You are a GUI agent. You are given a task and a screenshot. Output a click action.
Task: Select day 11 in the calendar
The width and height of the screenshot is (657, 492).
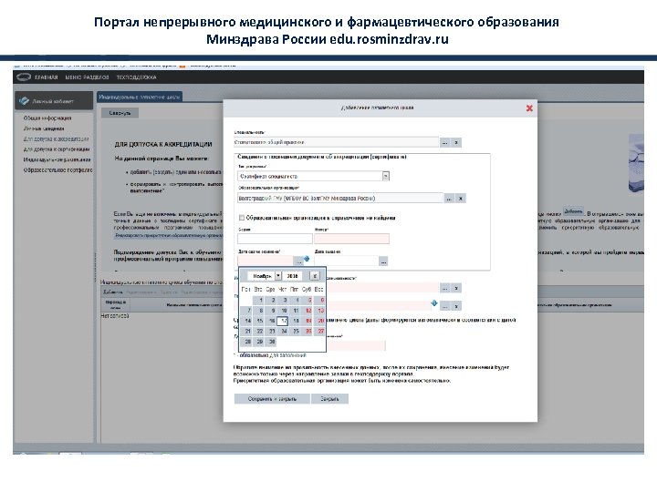click(x=296, y=311)
